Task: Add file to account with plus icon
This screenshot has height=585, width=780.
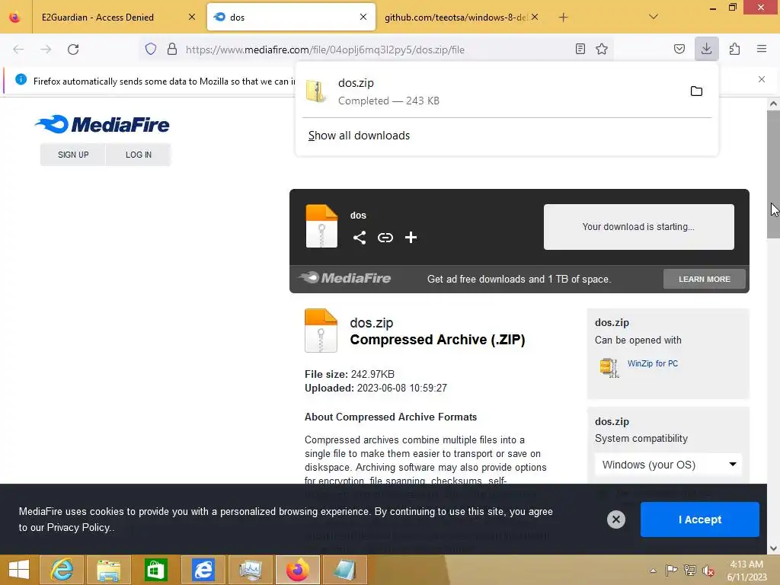Action: click(411, 238)
